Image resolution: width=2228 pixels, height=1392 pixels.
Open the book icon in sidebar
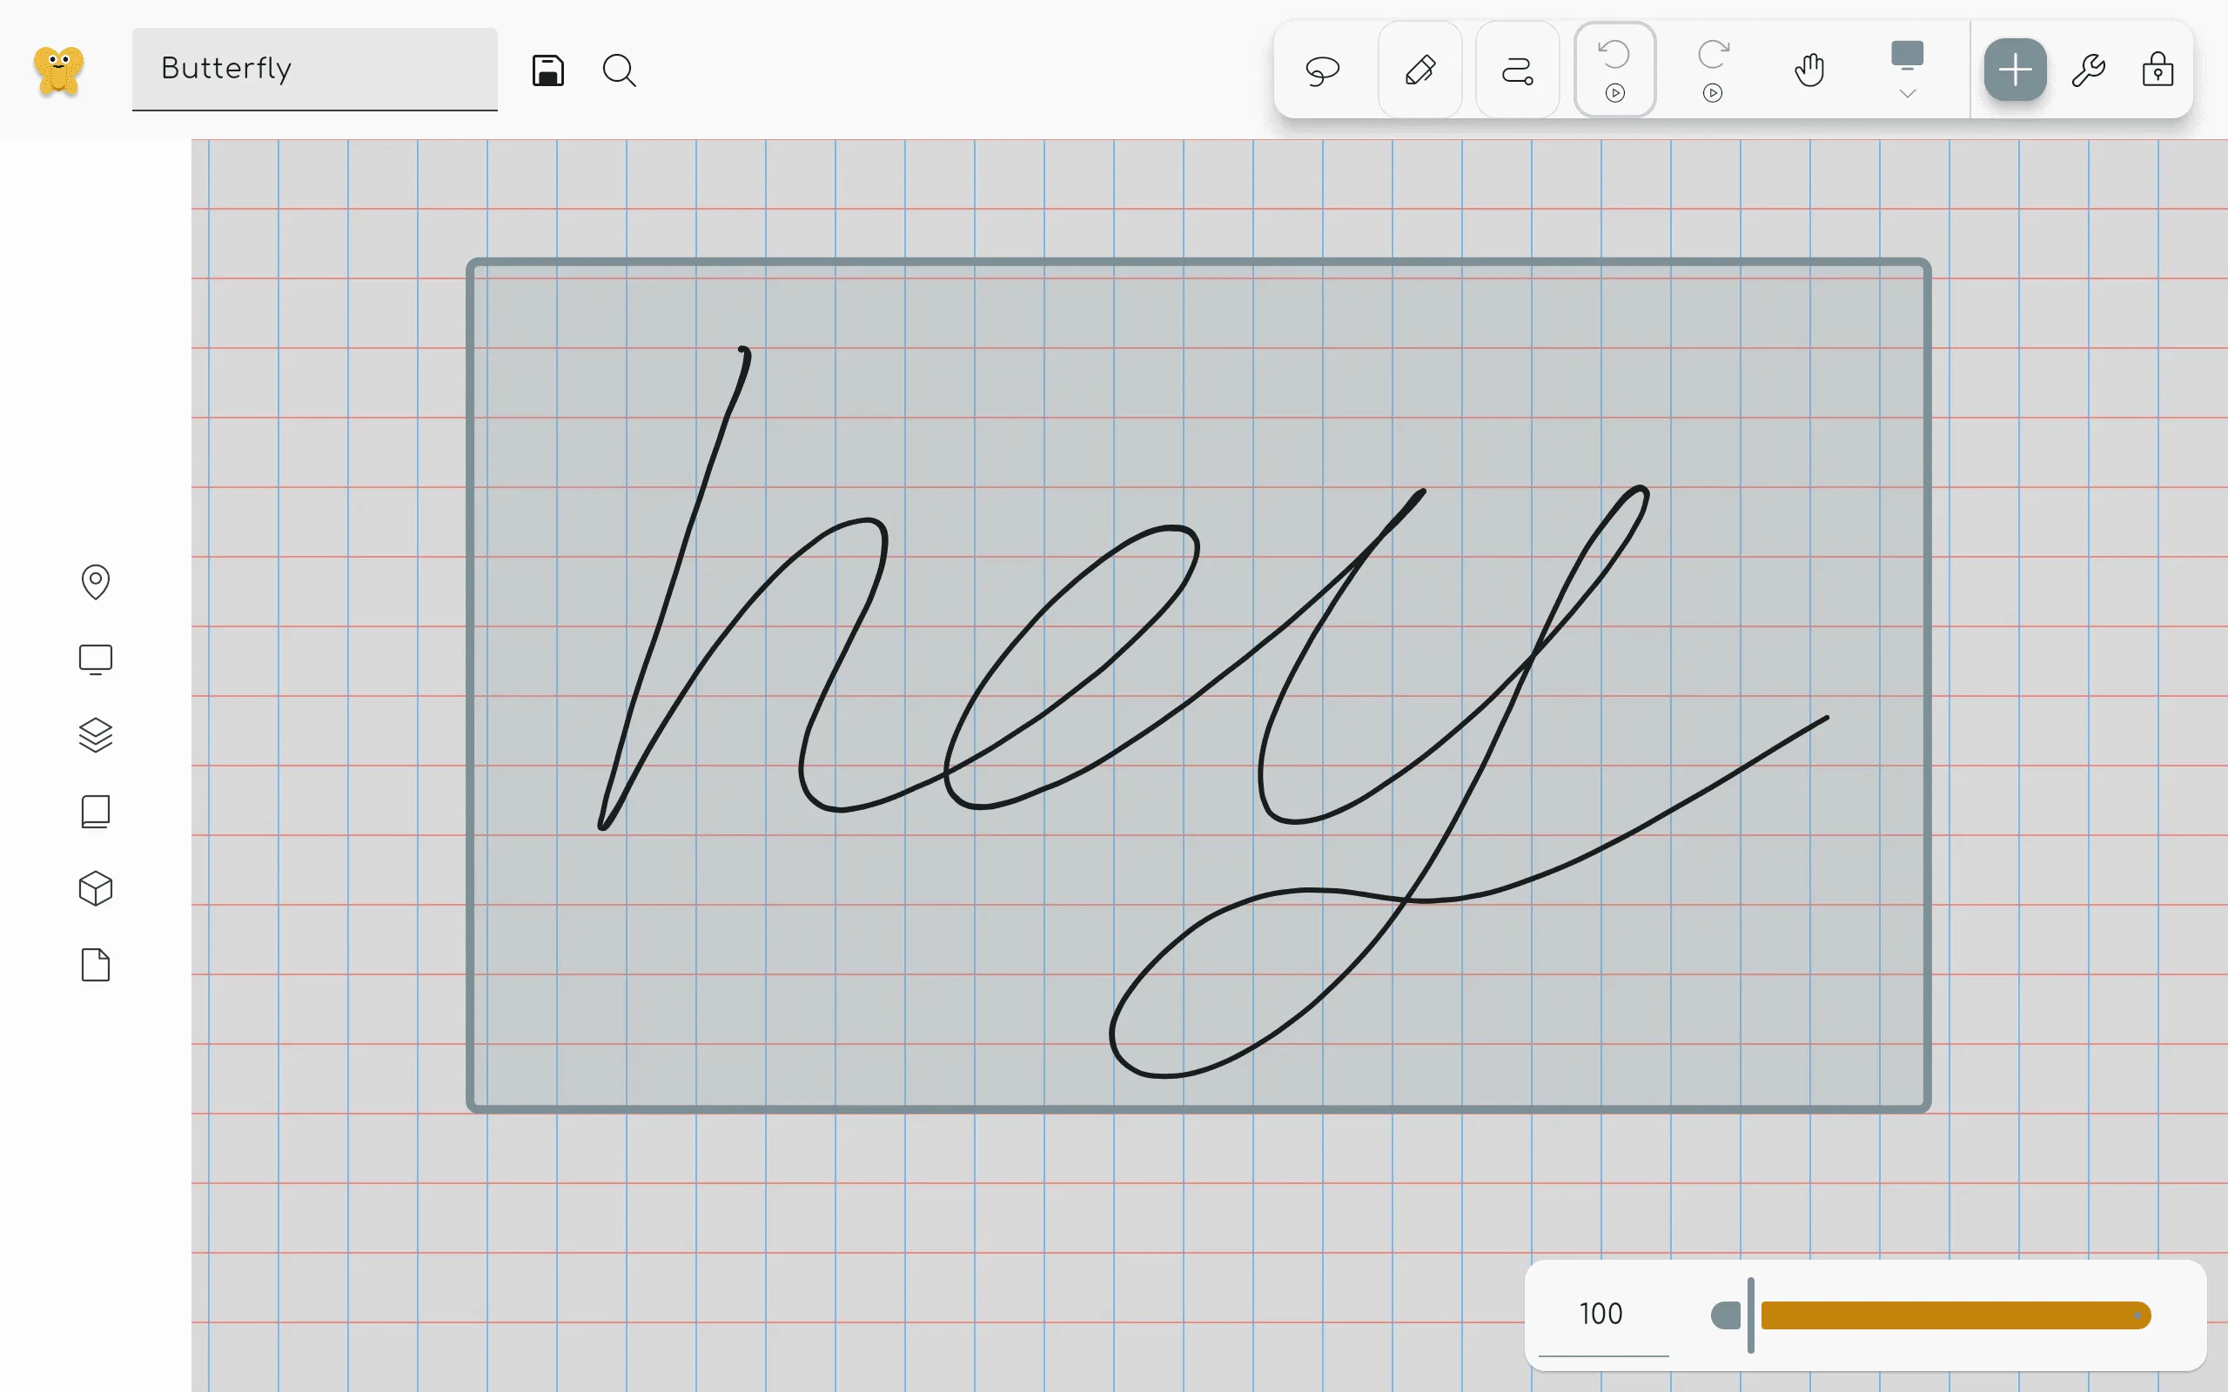[x=96, y=812]
